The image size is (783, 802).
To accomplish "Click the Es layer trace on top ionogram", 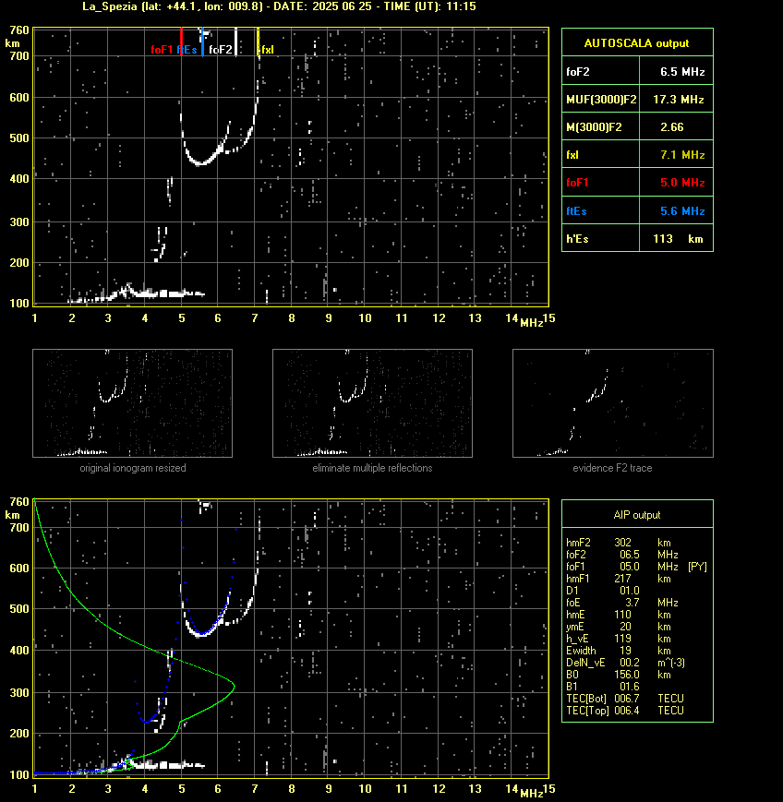I will (x=163, y=293).
